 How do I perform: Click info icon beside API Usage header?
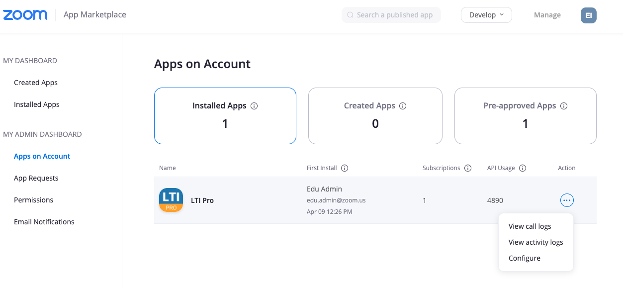[523, 168]
